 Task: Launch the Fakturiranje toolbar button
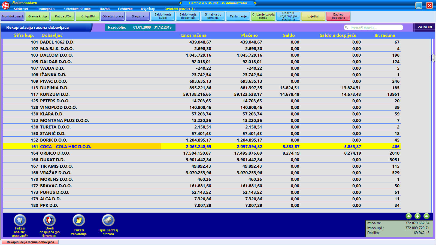pos(238,16)
